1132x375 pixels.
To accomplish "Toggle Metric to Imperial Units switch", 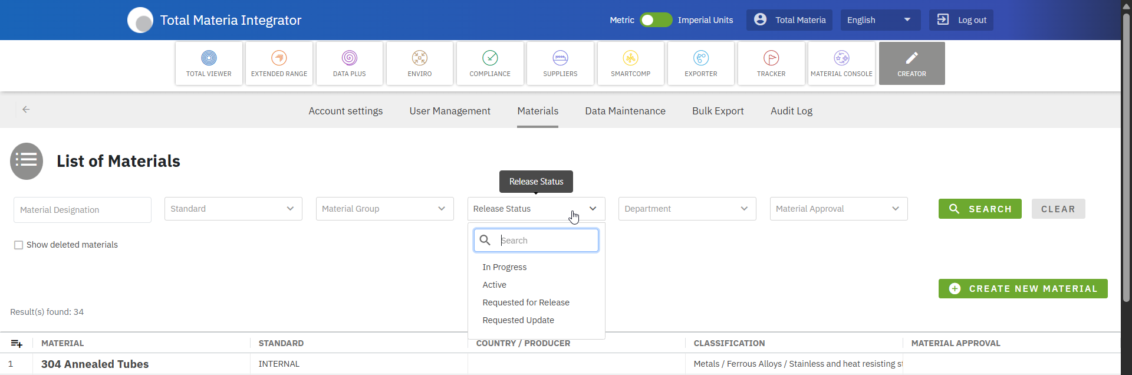I will pos(656,20).
